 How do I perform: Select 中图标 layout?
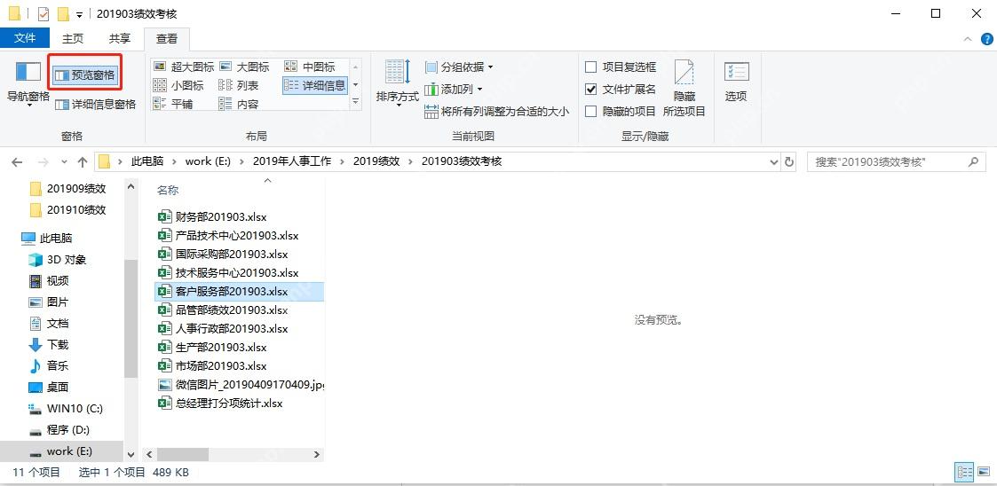click(310, 67)
